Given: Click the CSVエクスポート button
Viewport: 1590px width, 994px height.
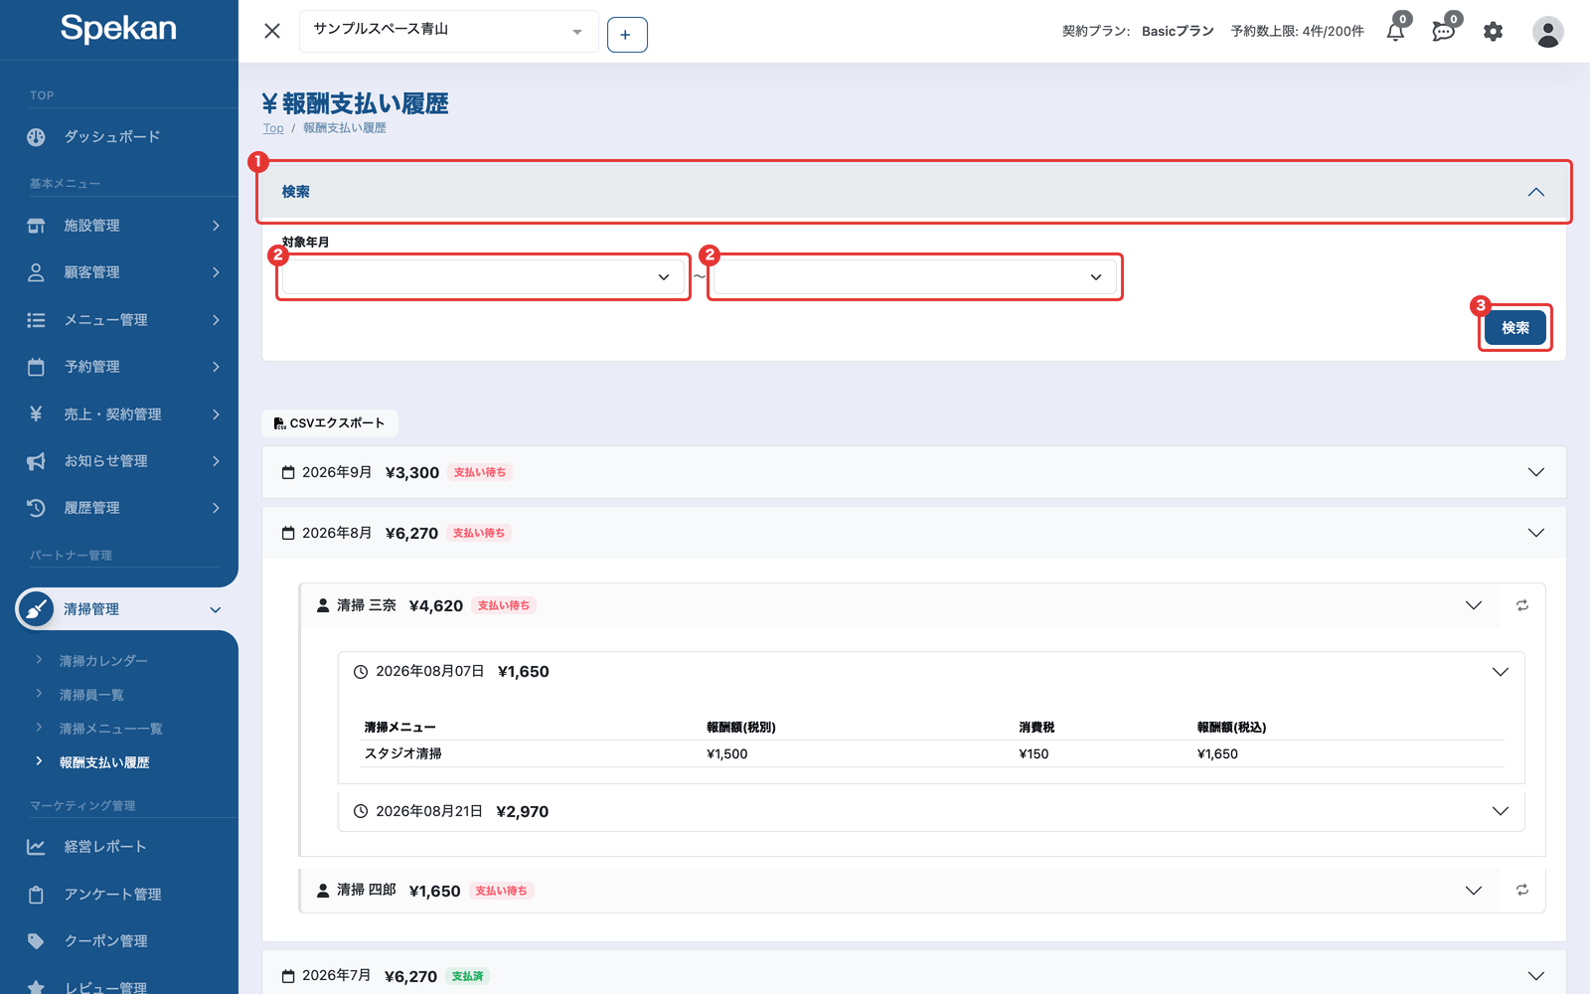Looking at the screenshot, I should pyautogui.click(x=330, y=423).
